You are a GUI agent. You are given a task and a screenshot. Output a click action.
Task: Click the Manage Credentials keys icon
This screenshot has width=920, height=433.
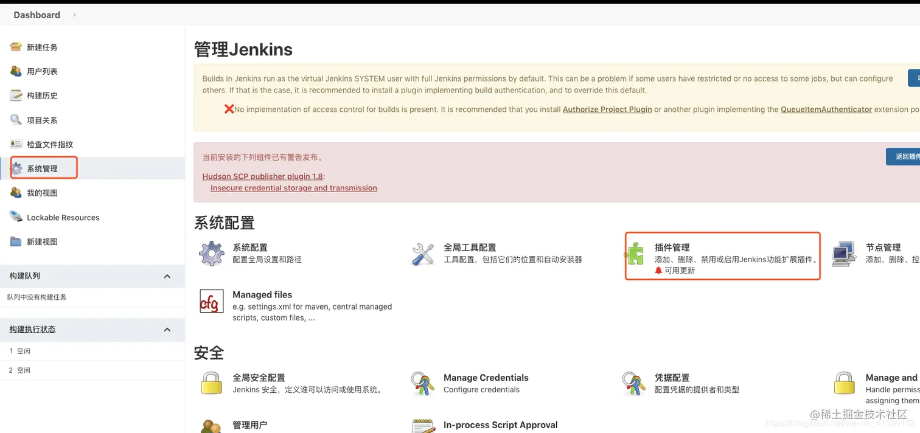point(422,384)
